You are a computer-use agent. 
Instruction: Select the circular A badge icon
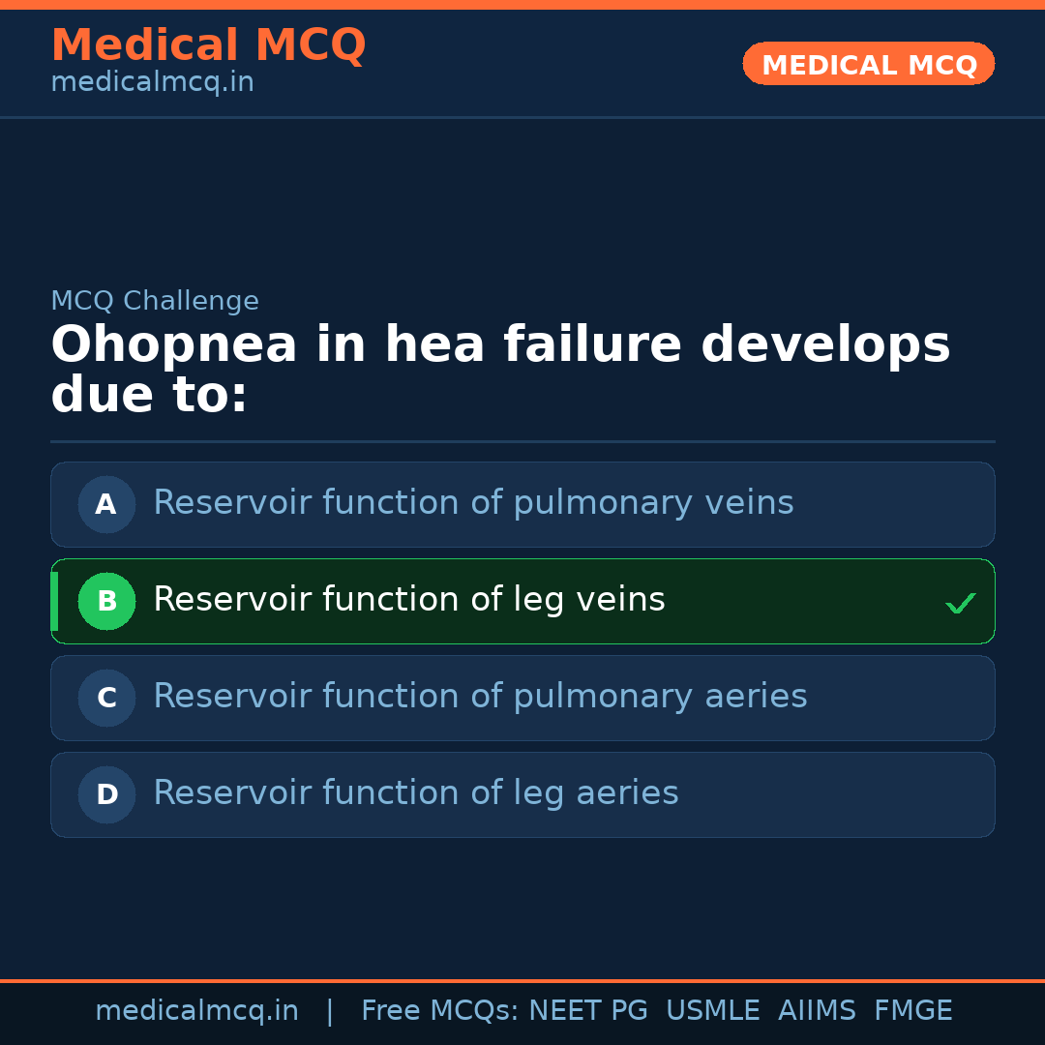click(x=106, y=504)
